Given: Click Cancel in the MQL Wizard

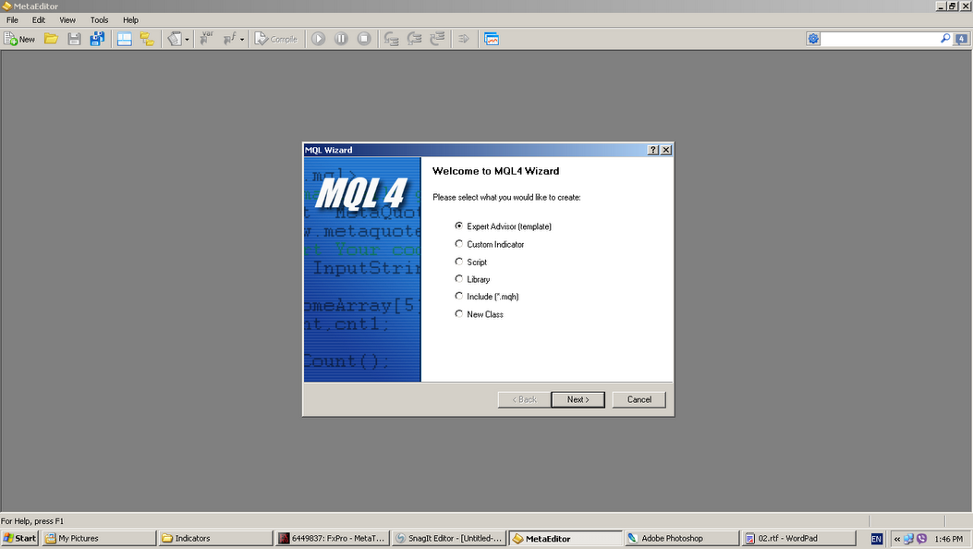Looking at the screenshot, I should click(639, 399).
